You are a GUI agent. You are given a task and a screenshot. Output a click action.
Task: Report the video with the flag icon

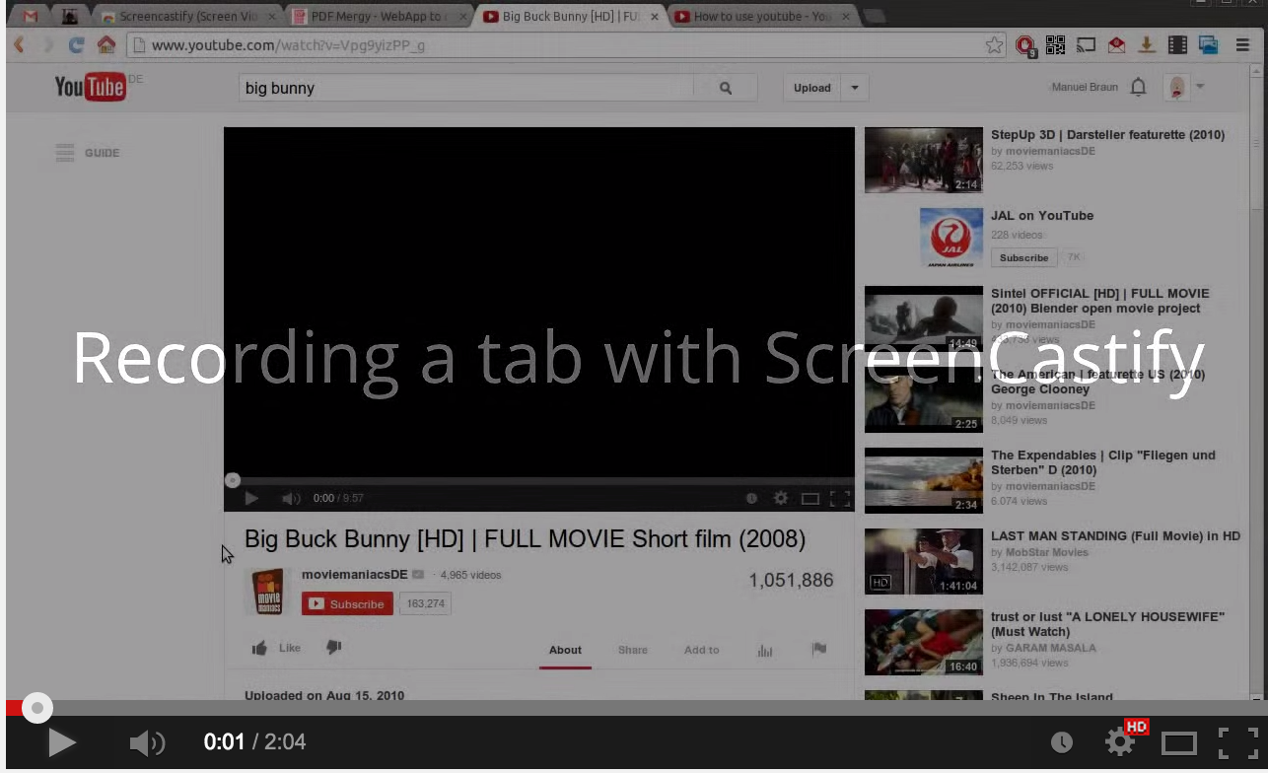[818, 649]
